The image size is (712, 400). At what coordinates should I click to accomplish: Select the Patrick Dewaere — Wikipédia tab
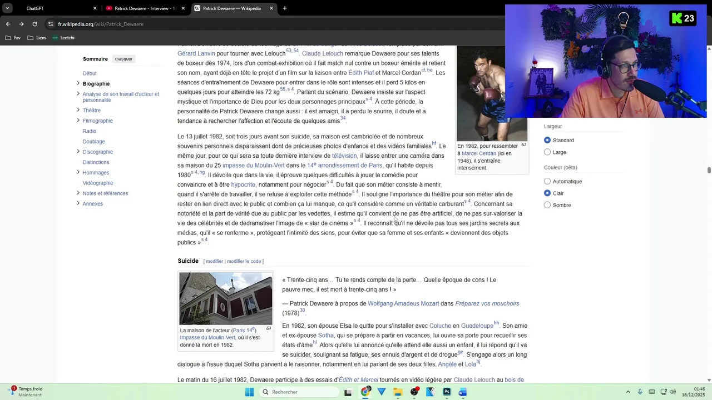pyautogui.click(x=234, y=8)
